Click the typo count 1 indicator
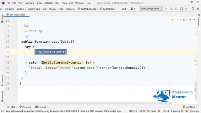Viewport: 201px width, 113px height. tap(185, 19)
